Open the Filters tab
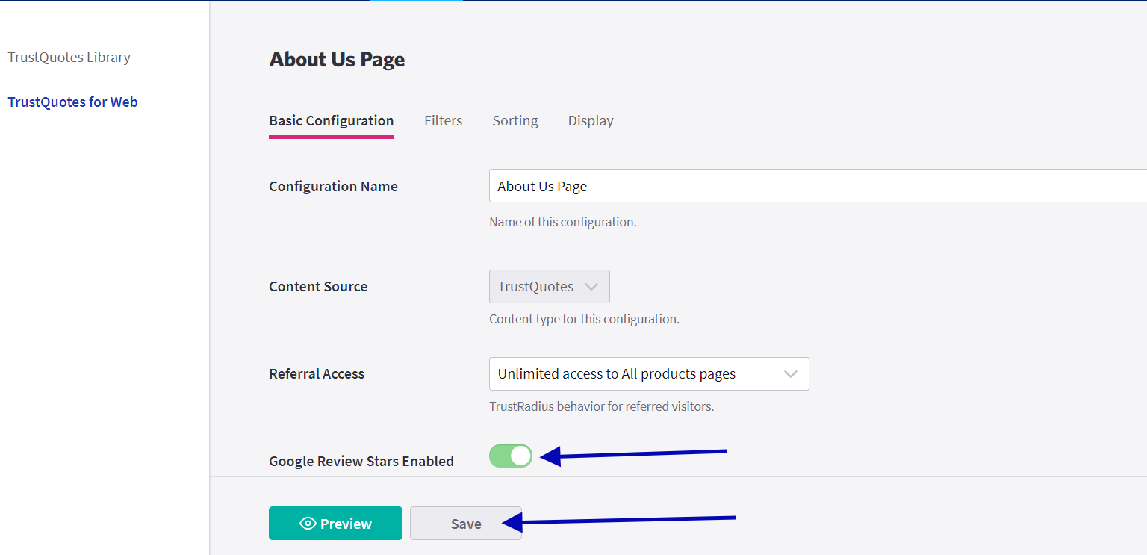The width and height of the screenshot is (1147, 555). [444, 121]
